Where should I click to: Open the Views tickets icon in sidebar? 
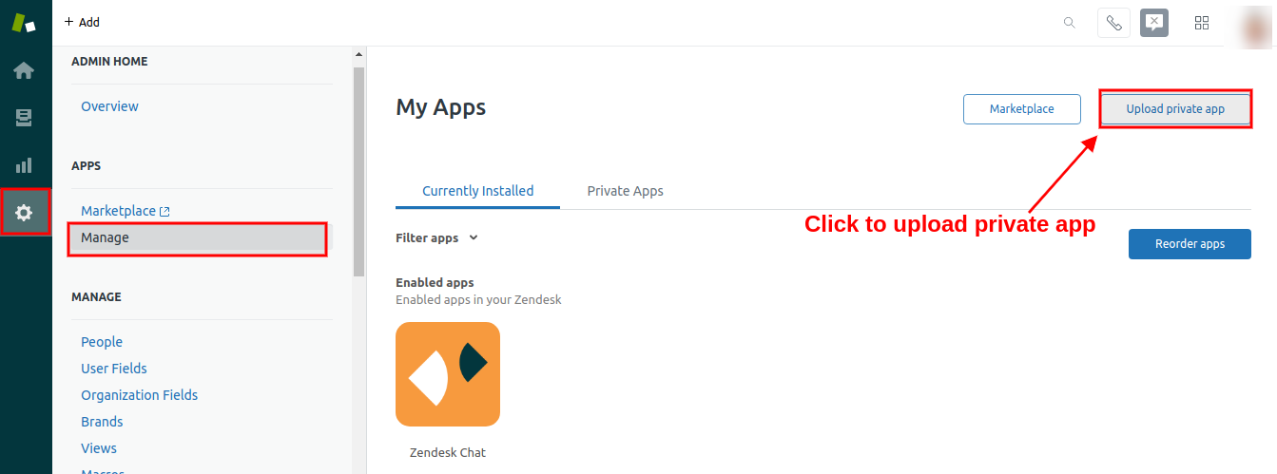pyautogui.click(x=24, y=118)
